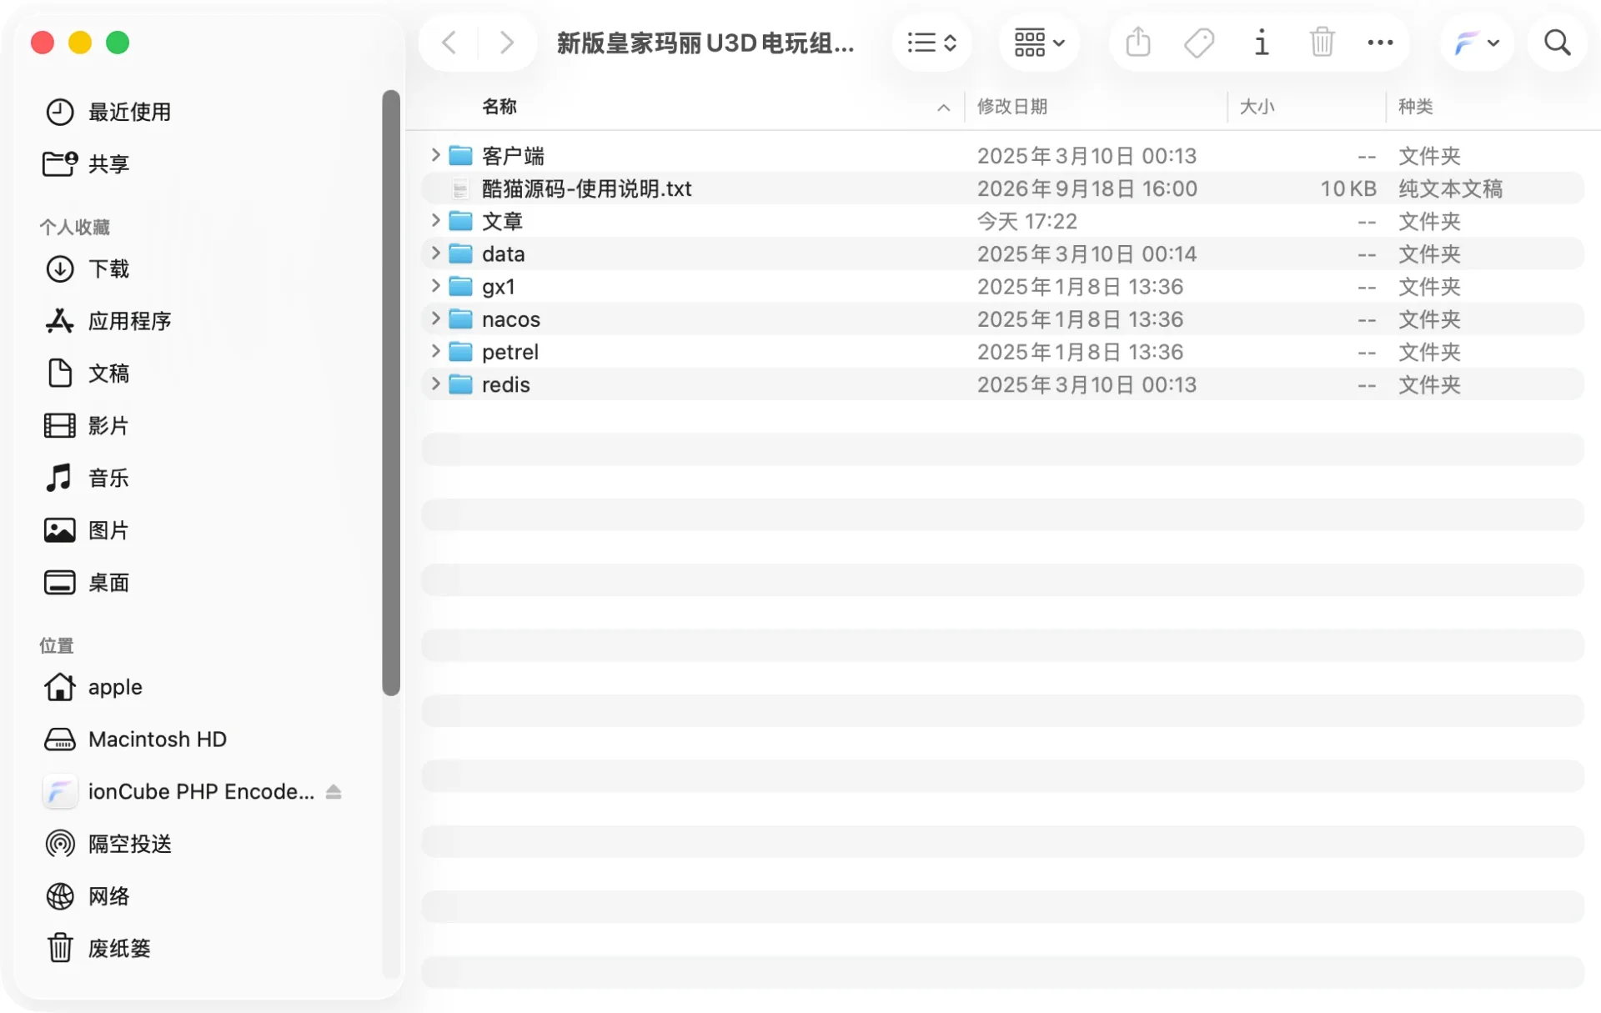
Task: Open the list view style selector
Action: point(931,43)
